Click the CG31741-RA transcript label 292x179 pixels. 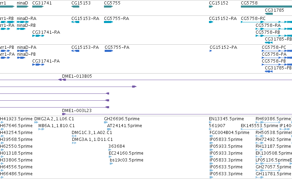(46, 32)
